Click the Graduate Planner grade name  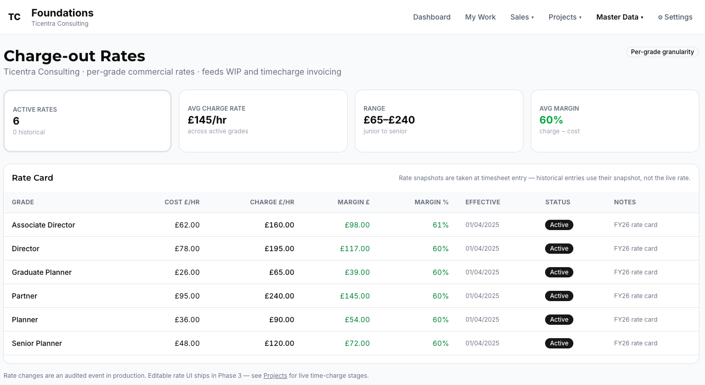(42, 272)
